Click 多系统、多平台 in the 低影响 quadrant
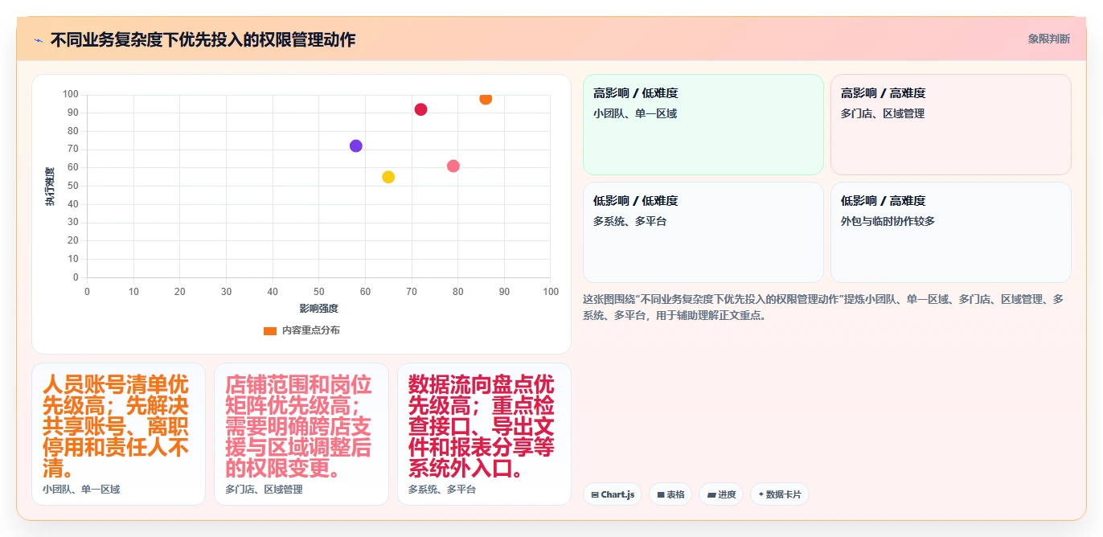The height and width of the screenshot is (537, 1103). 629,221
